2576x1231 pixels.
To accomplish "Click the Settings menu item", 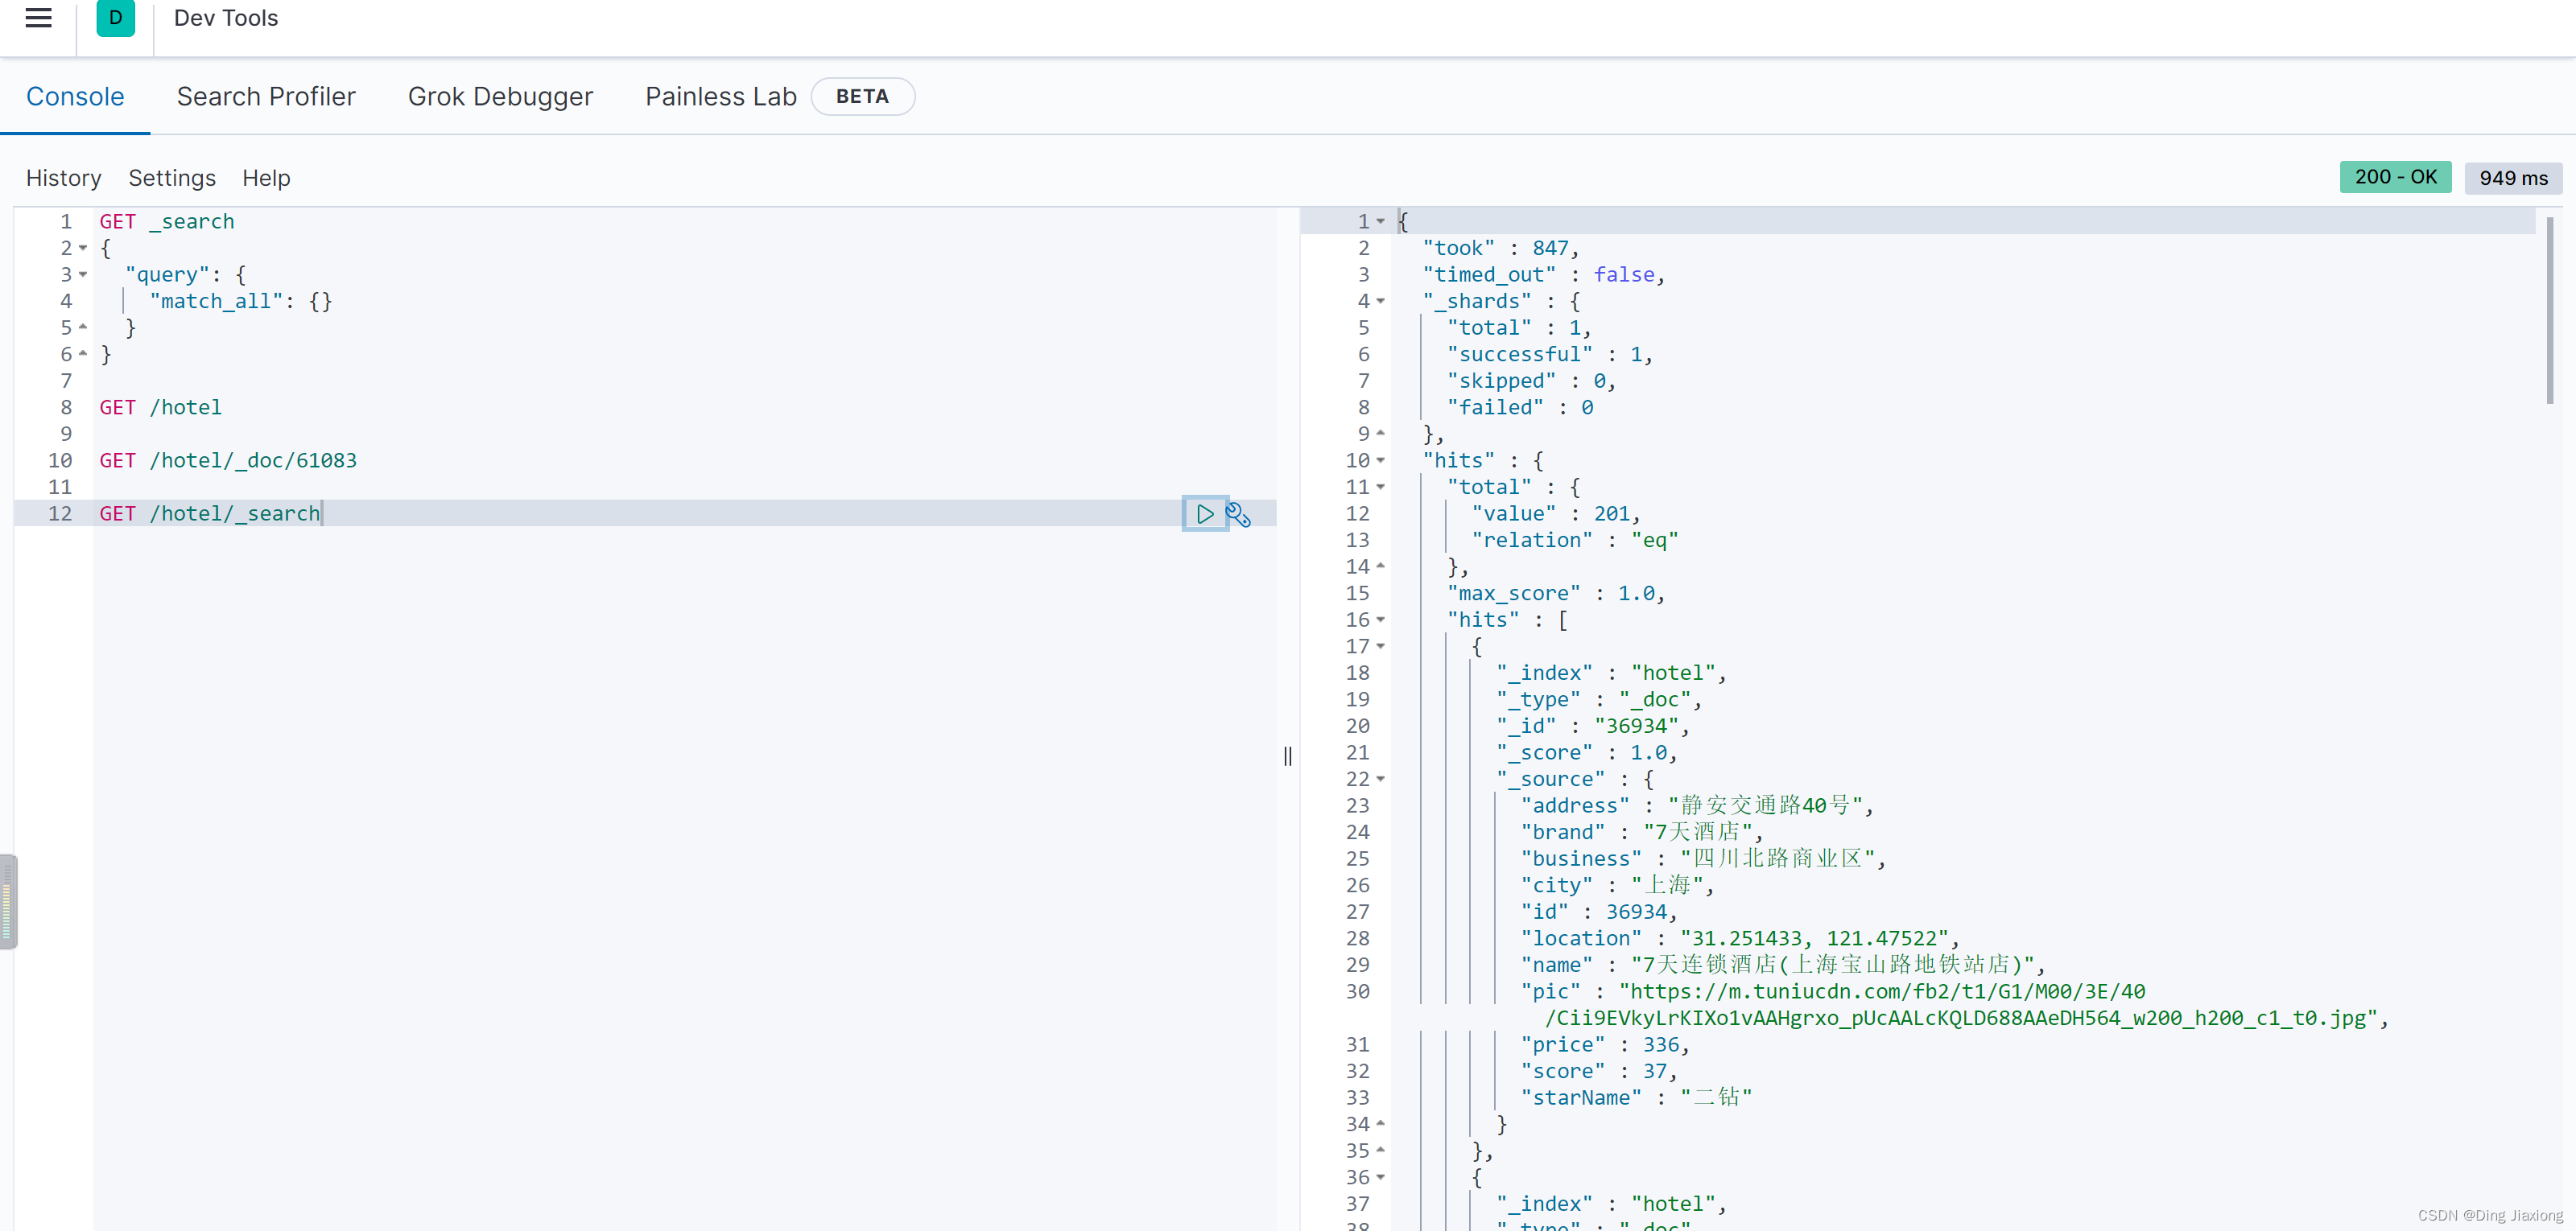I will (x=172, y=177).
